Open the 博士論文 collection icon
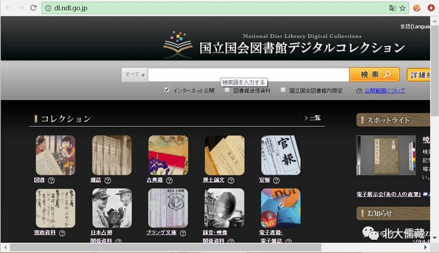 224,155
